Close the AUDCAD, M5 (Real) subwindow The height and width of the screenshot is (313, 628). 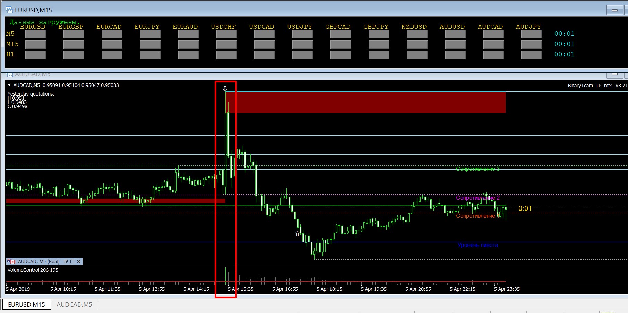(79, 261)
